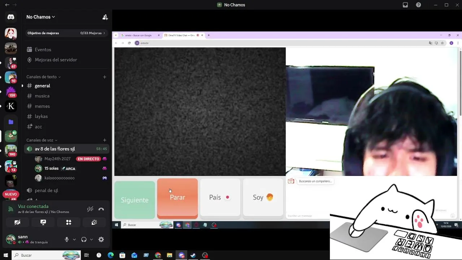Image resolution: width=462 pixels, height=260 pixels.
Task: Collapse Canales de texto category
Action: click(43, 77)
